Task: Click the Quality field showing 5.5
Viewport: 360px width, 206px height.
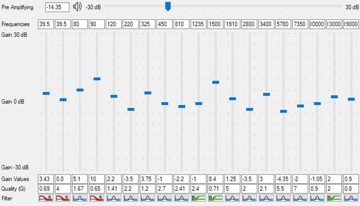Action: 283,189
